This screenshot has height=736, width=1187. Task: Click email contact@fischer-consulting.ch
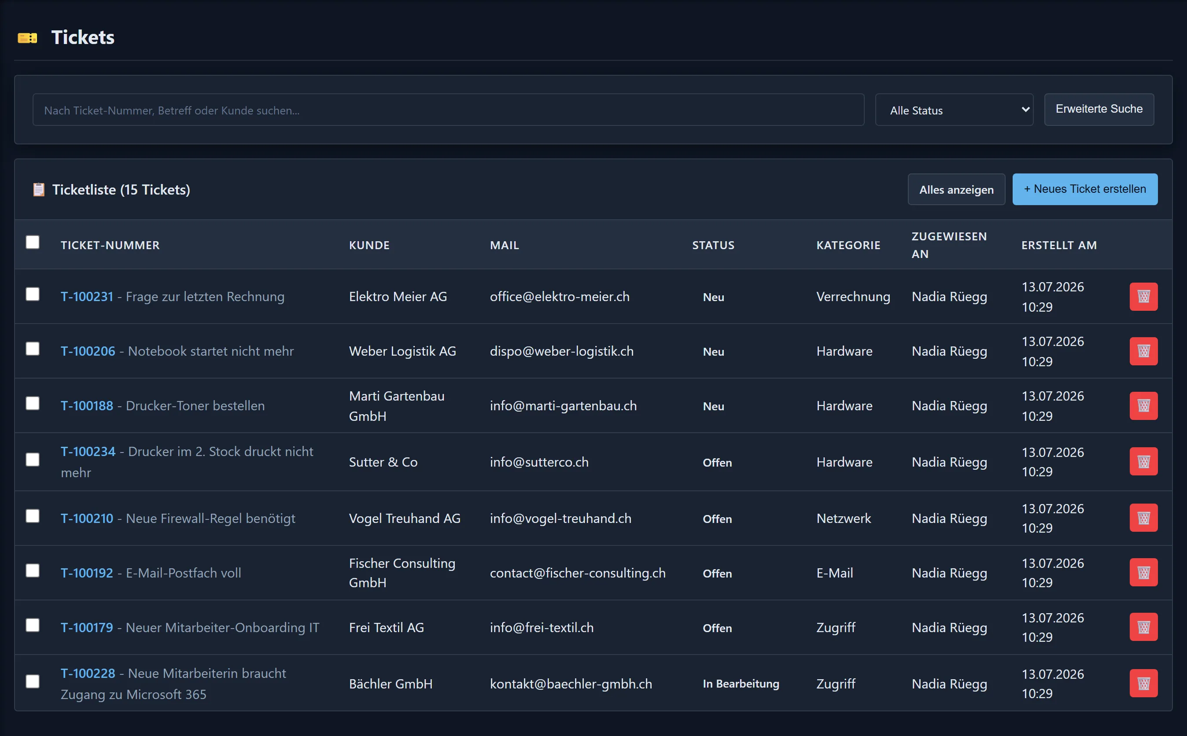(578, 573)
